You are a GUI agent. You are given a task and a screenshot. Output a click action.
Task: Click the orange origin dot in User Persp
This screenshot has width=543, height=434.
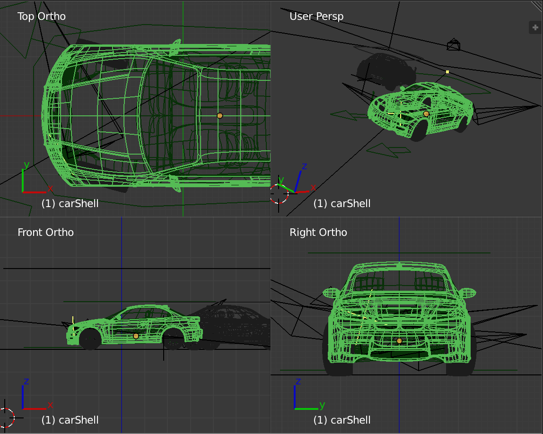(426, 113)
